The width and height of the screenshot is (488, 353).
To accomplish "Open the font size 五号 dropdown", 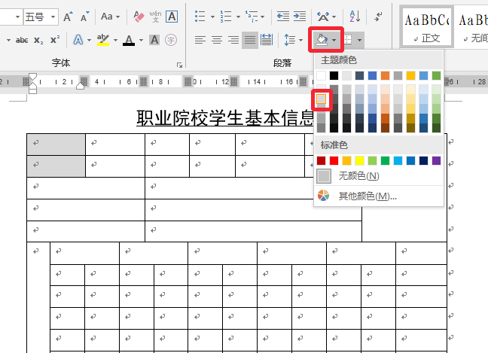I will tap(53, 17).
